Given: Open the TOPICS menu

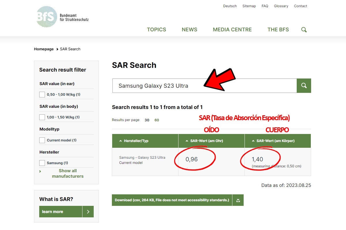Looking at the screenshot, I should point(157,30).
